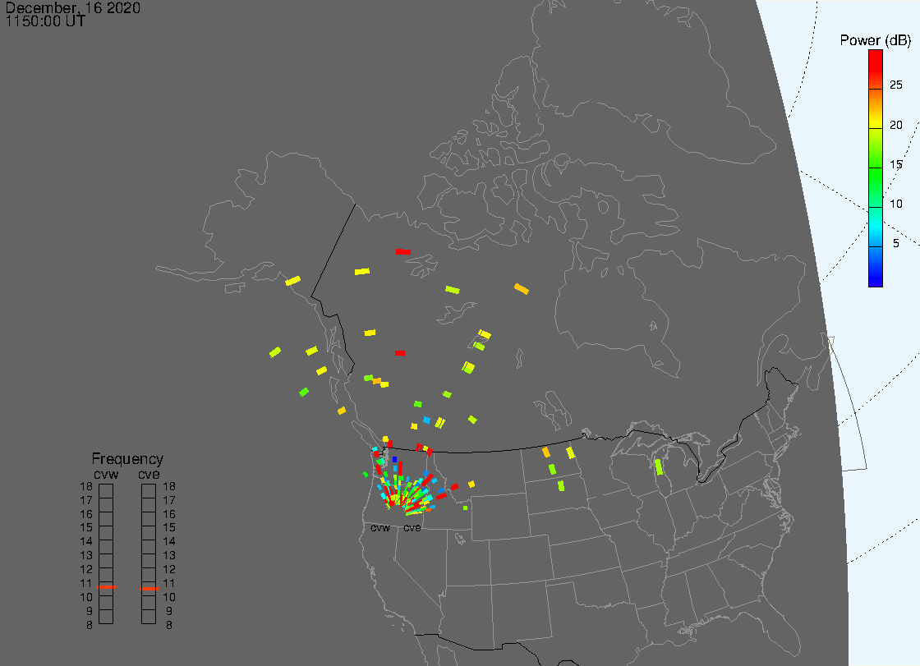The width and height of the screenshot is (920, 666).
Task: Click the westernmost yellow-green marker over the Pacific
Action: click(x=274, y=352)
